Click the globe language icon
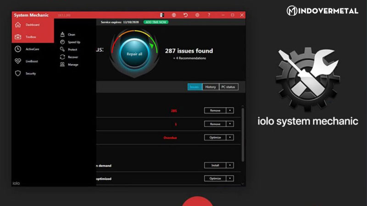 (x=174, y=15)
